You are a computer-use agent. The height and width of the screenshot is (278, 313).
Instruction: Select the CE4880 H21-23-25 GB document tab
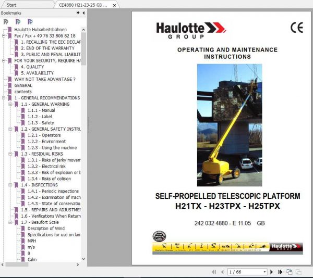pyautogui.click(x=82, y=4)
